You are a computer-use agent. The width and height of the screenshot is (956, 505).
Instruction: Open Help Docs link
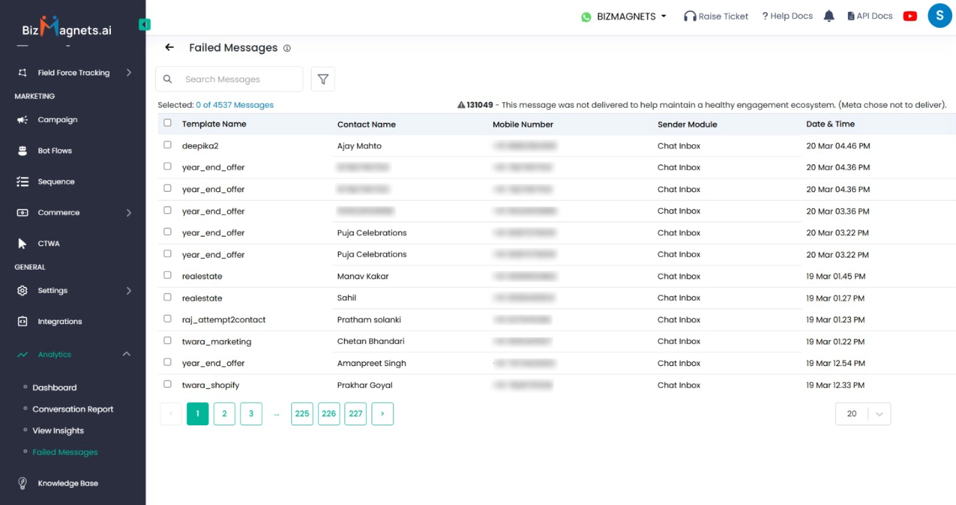click(788, 16)
